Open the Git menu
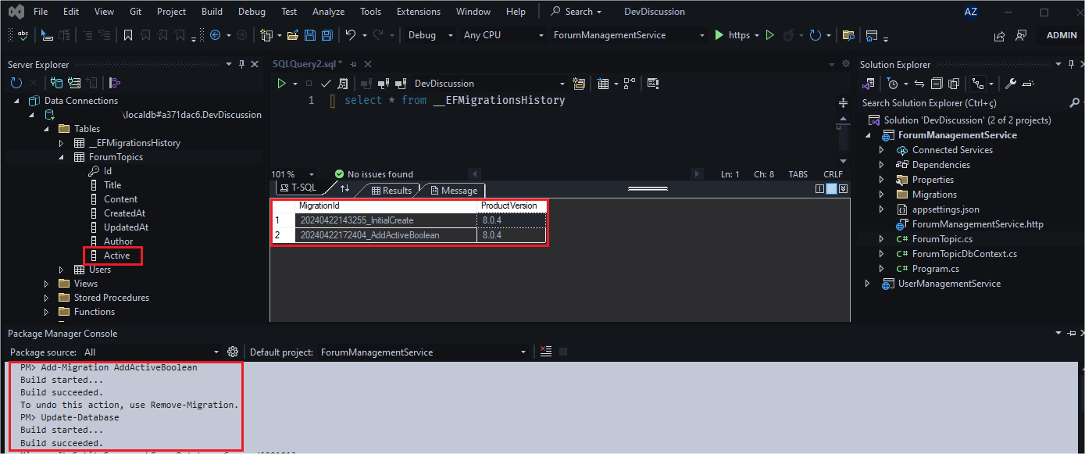1085x454 pixels. [x=134, y=12]
